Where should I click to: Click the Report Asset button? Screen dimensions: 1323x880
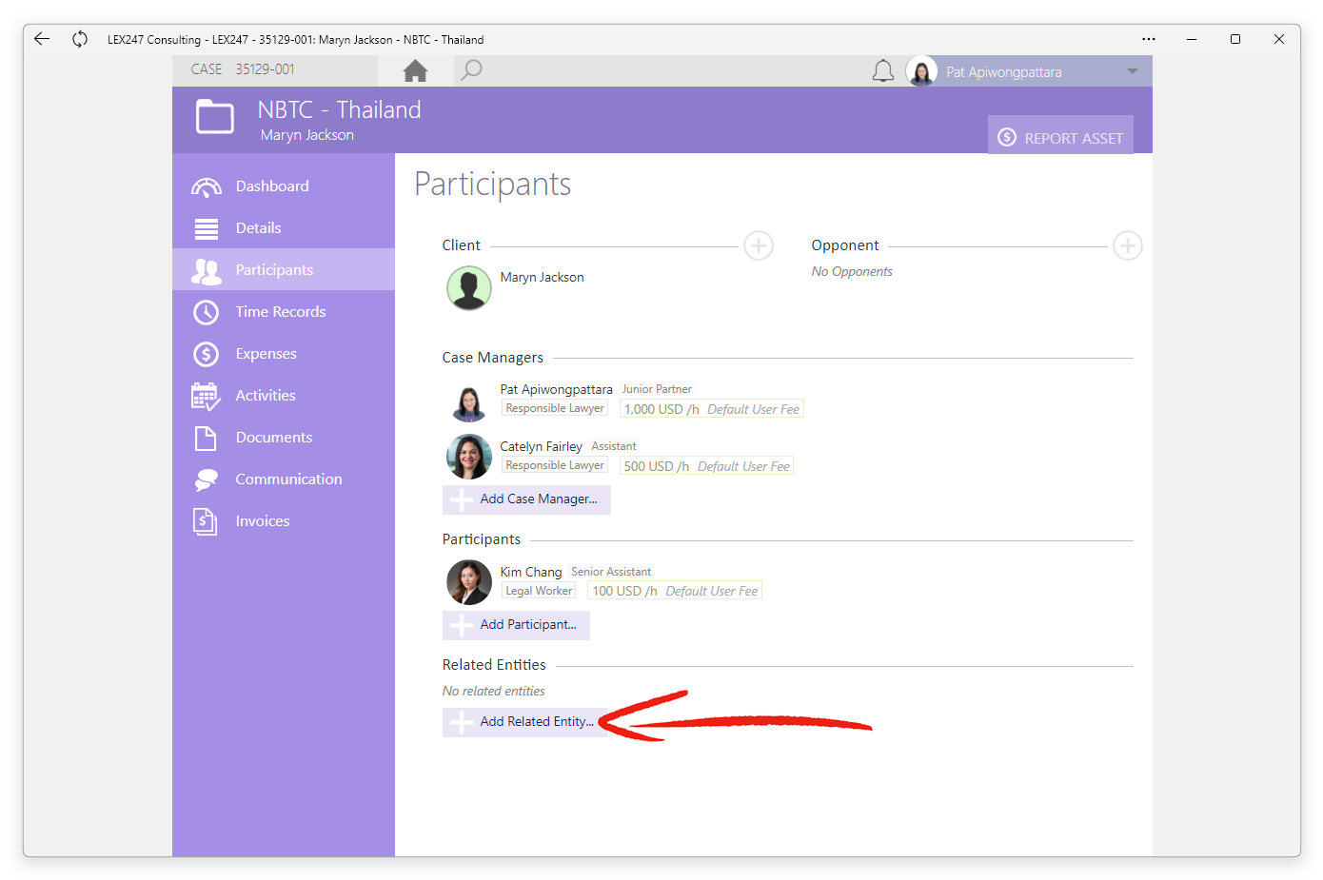click(1060, 135)
